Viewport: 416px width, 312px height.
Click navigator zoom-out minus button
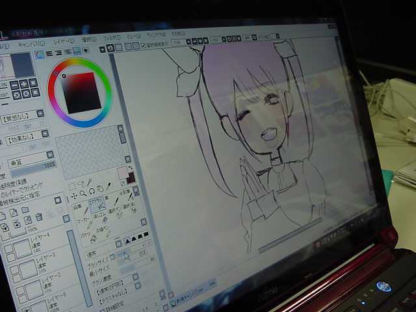click(14, 85)
